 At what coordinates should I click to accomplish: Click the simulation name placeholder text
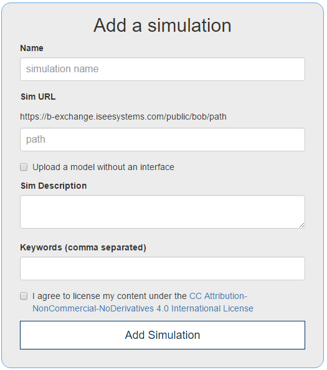(62, 69)
